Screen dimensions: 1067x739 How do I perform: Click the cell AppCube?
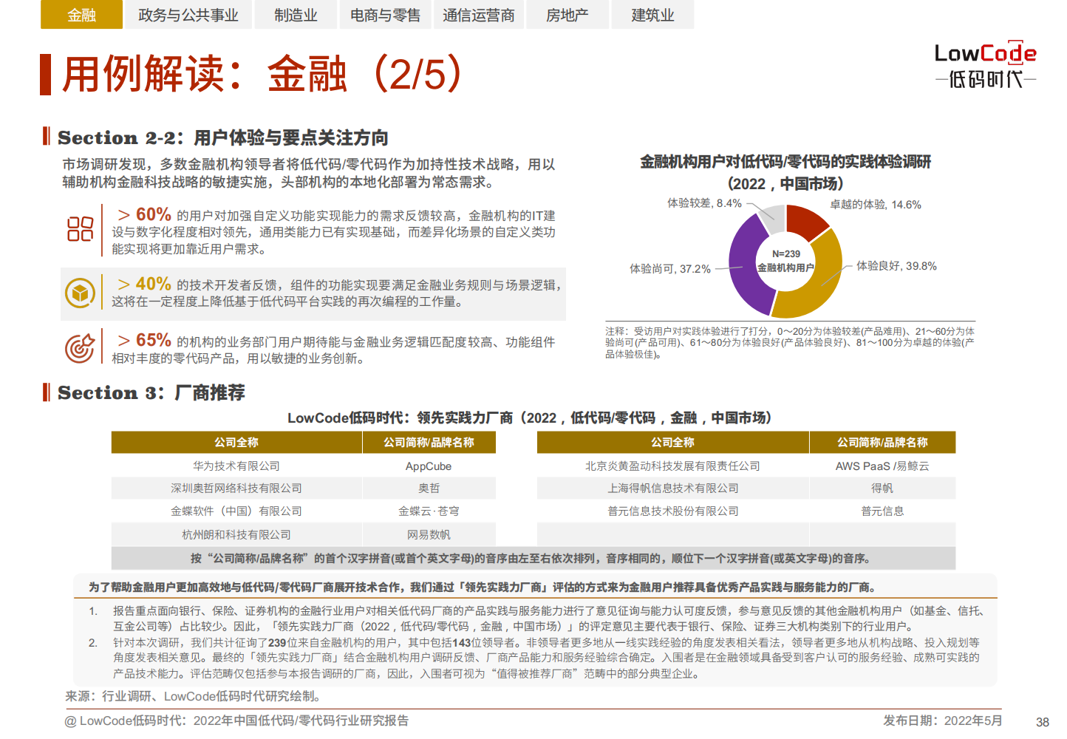click(429, 466)
